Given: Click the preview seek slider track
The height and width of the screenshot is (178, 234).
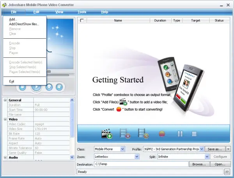Looking at the screenshot, I should (58, 75).
